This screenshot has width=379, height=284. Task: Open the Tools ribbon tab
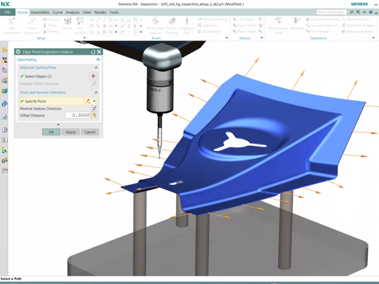[114, 12]
